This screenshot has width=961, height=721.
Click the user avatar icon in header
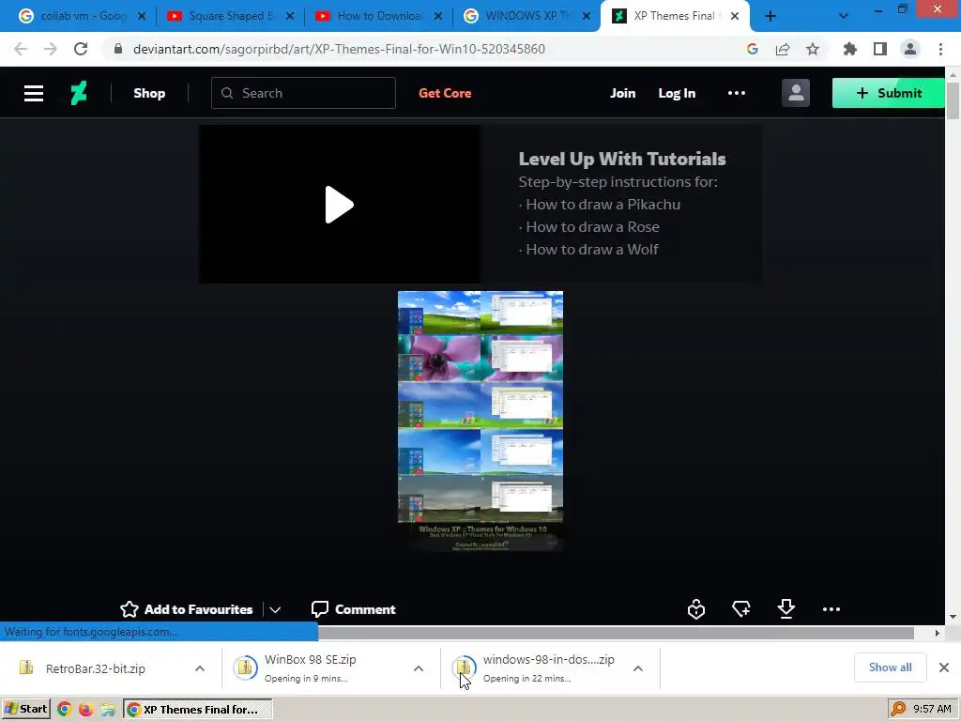click(x=796, y=93)
